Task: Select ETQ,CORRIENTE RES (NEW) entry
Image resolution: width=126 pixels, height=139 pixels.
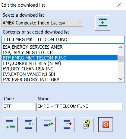Action: (x=60, y=63)
